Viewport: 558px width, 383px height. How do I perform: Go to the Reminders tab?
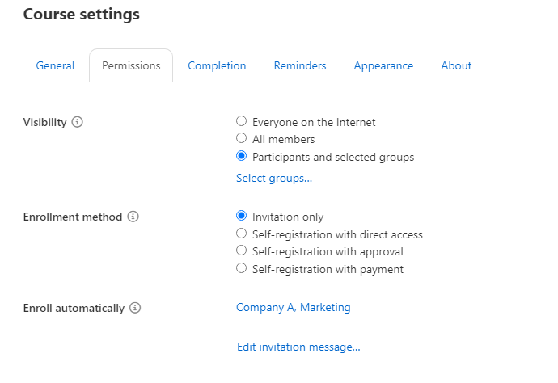300,66
